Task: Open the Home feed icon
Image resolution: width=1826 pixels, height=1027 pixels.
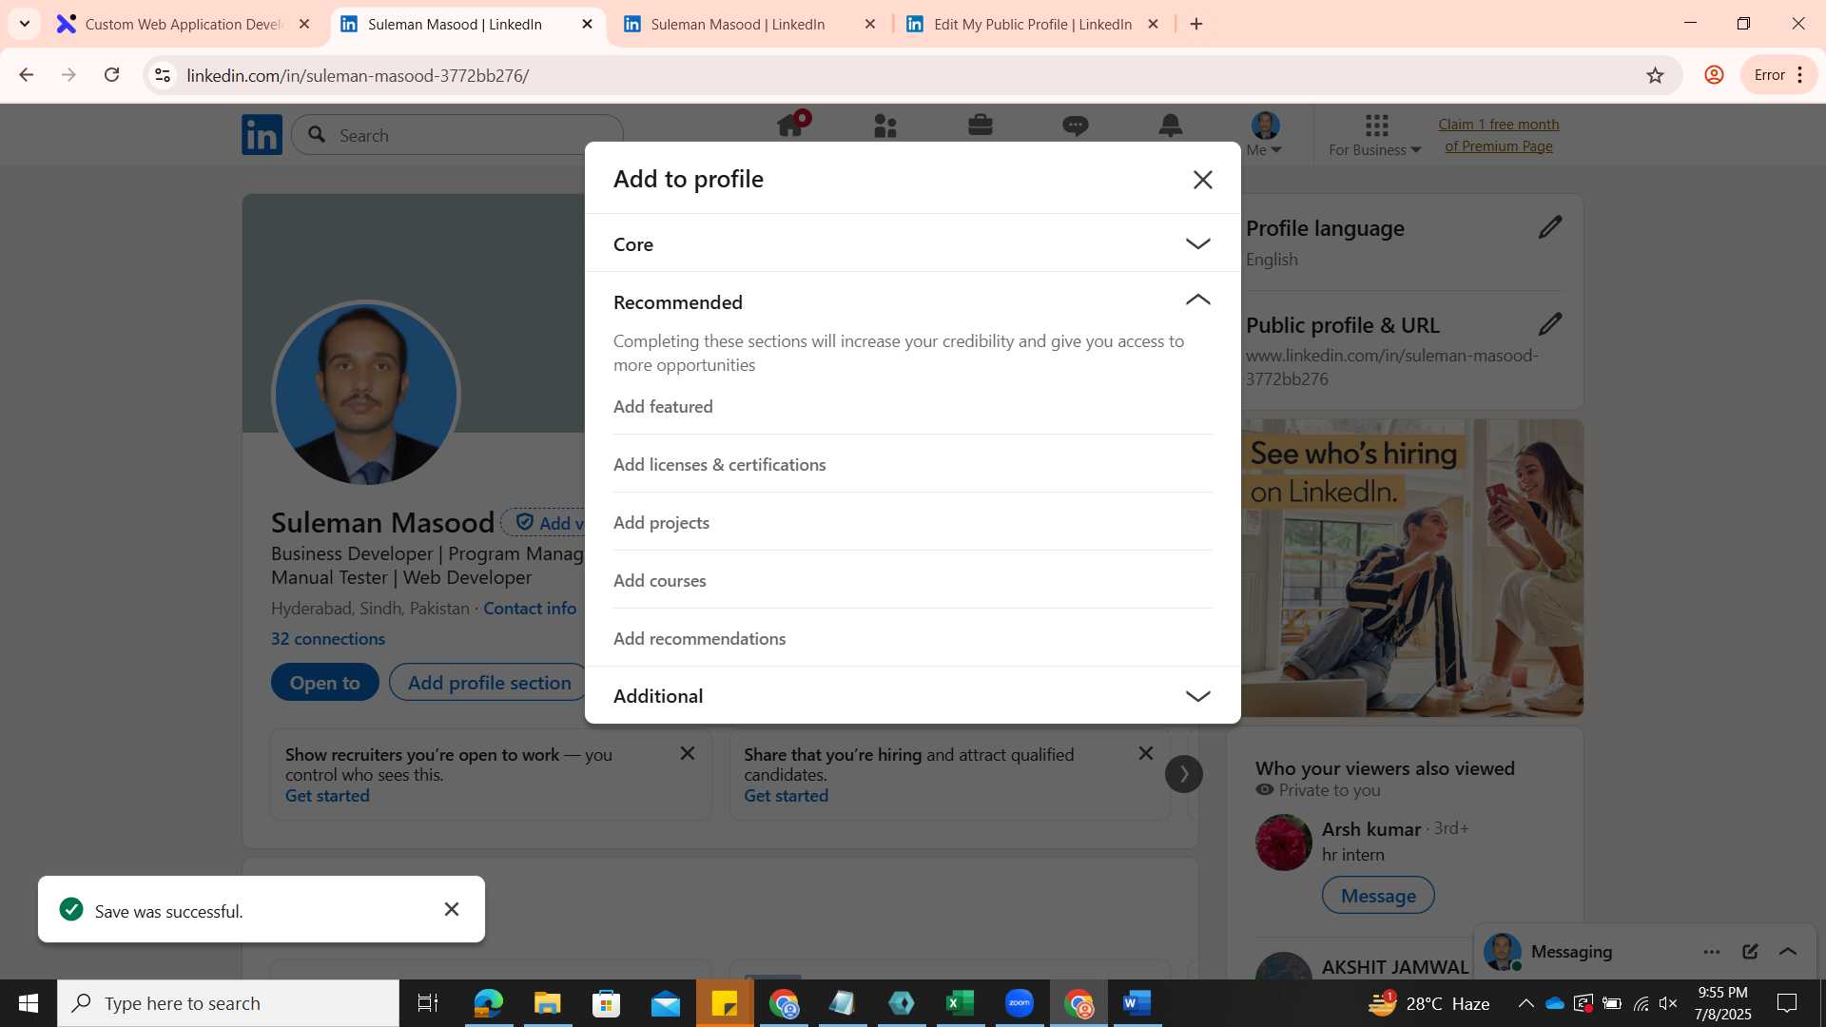Action: click(x=790, y=126)
